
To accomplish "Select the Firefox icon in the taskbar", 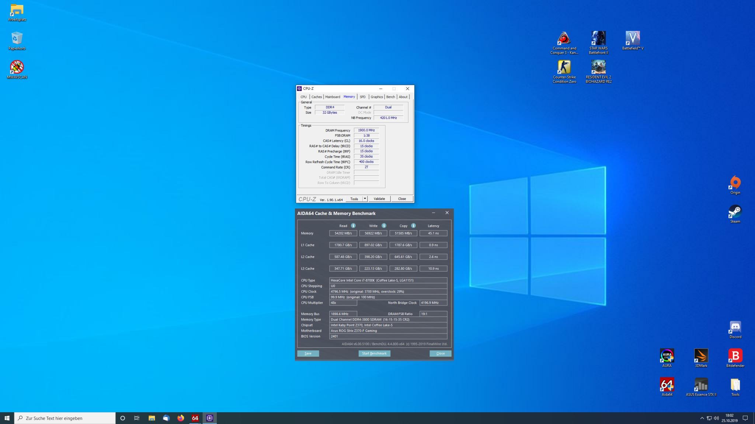I will pos(181,418).
